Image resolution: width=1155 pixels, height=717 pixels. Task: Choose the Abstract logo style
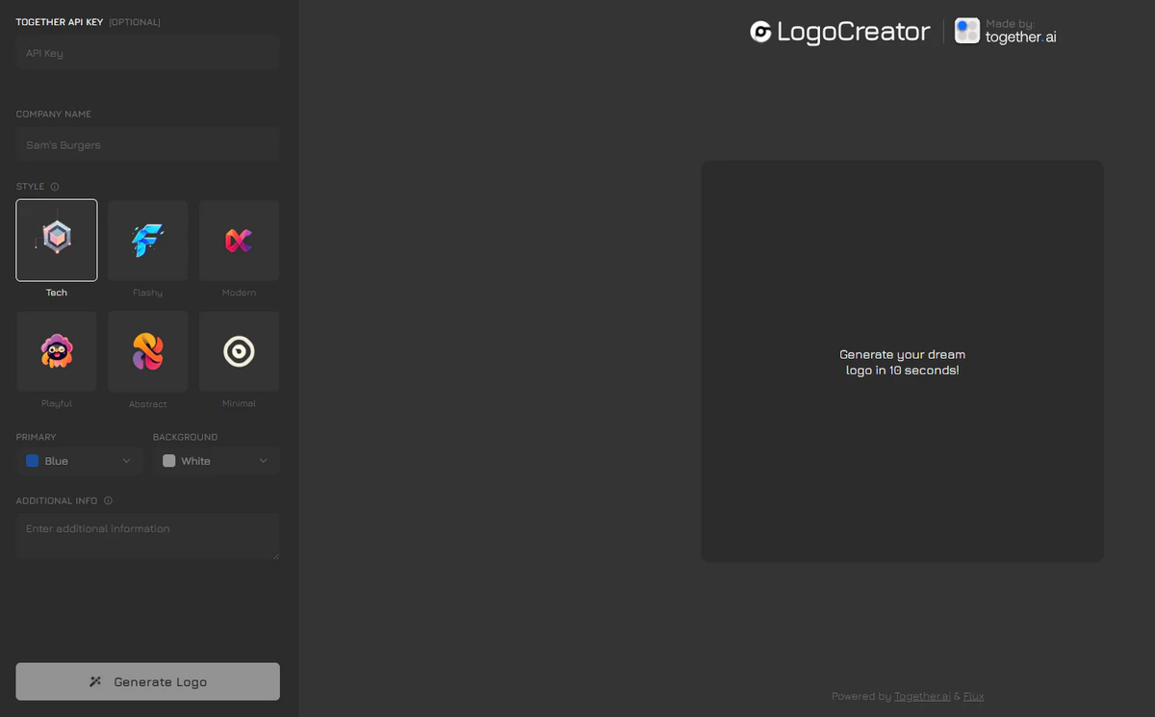point(147,351)
